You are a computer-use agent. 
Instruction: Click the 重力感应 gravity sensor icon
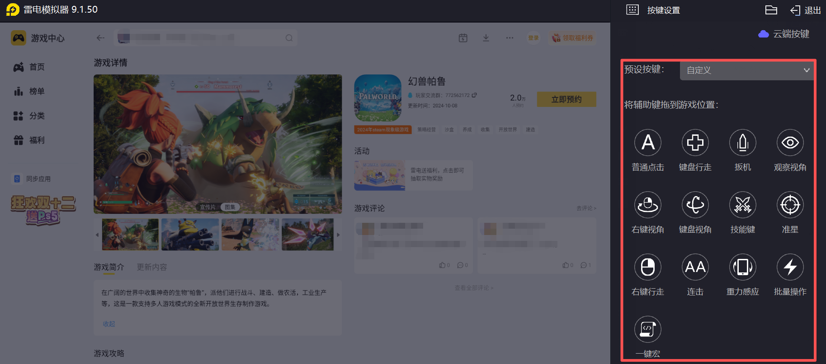(742, 267)
